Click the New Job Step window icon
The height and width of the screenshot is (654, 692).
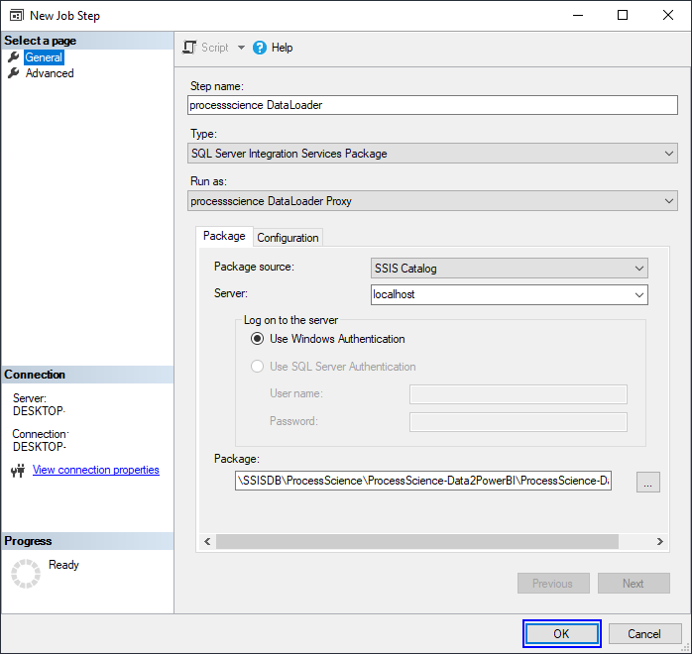[x=16, y=16]
